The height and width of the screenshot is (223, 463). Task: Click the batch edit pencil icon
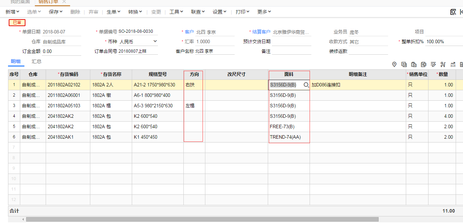click(433, 64)
